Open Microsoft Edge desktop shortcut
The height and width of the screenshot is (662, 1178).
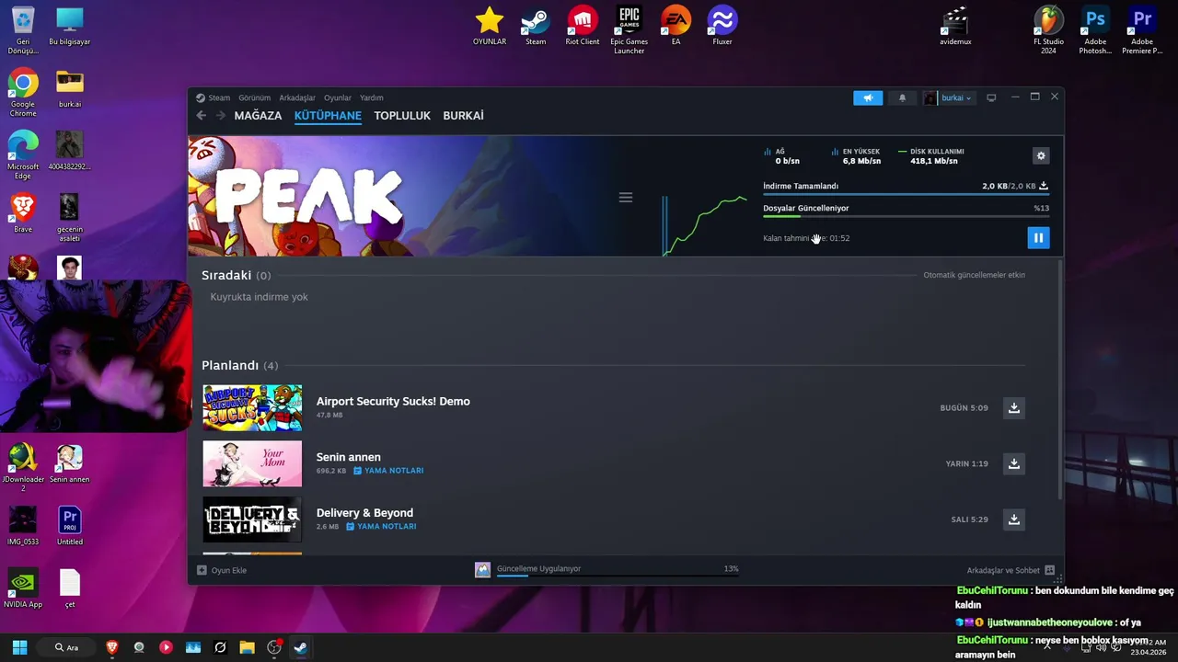[x=23, y=154]
